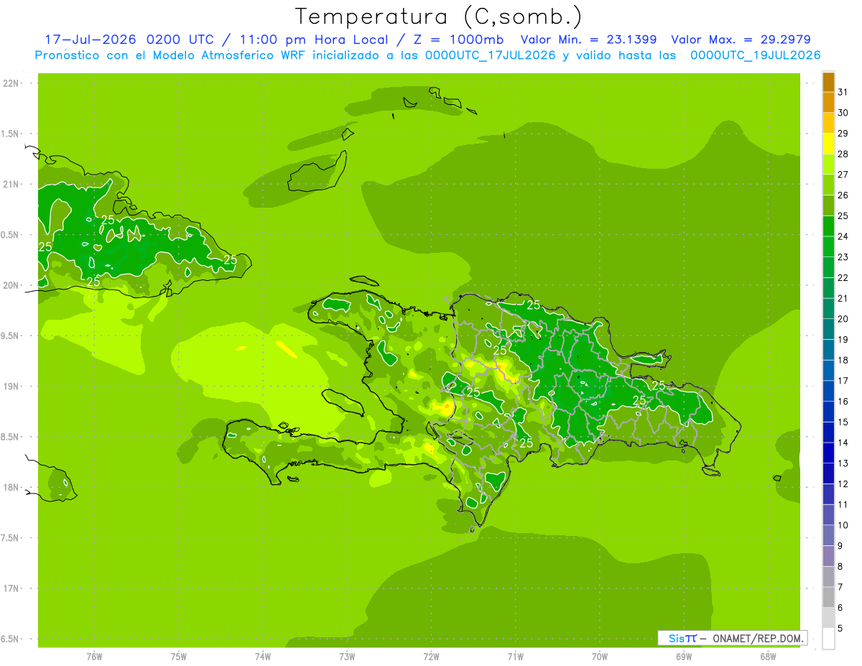Click the '73W' longitude axis label

coord(347,657)
